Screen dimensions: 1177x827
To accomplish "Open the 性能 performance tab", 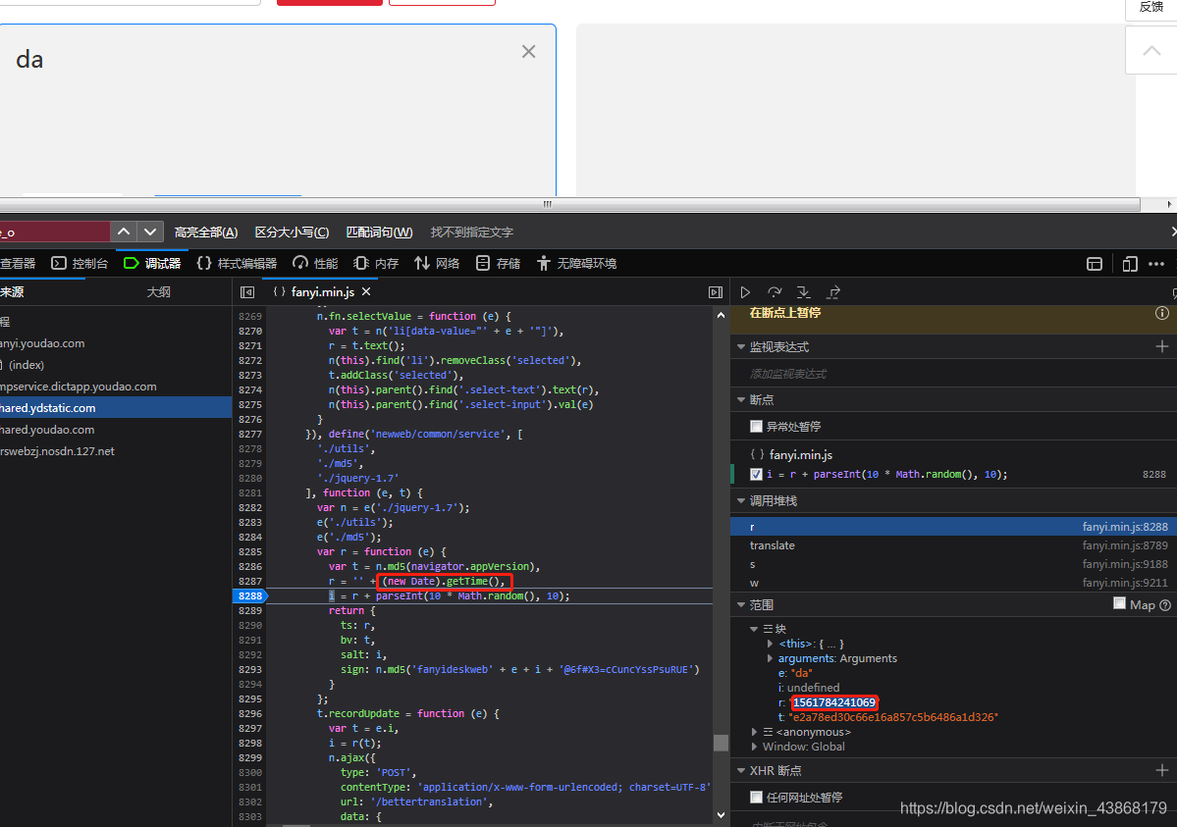I will tap(315, 264).
